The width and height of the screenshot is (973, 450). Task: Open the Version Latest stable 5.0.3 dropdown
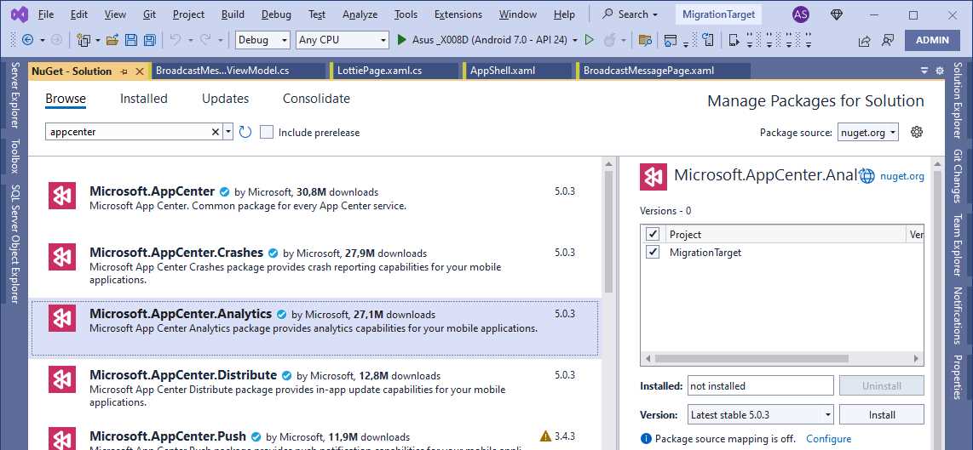click(x=761, y=414)
